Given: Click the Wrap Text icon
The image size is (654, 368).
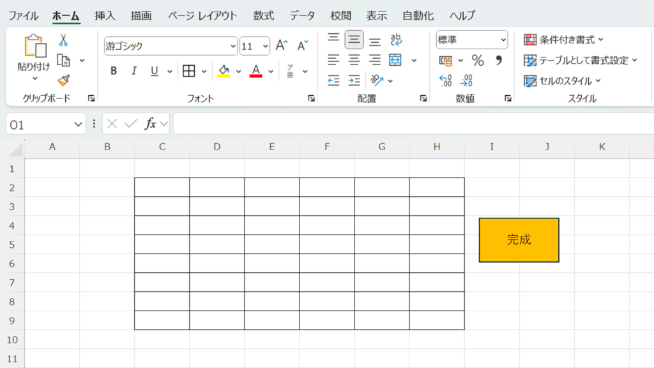Looking at the screenshot, I should click(396, 40).
